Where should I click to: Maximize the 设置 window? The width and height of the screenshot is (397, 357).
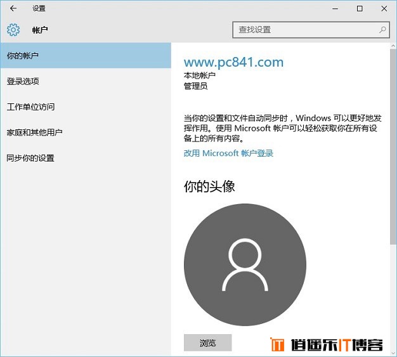point(360,9)
